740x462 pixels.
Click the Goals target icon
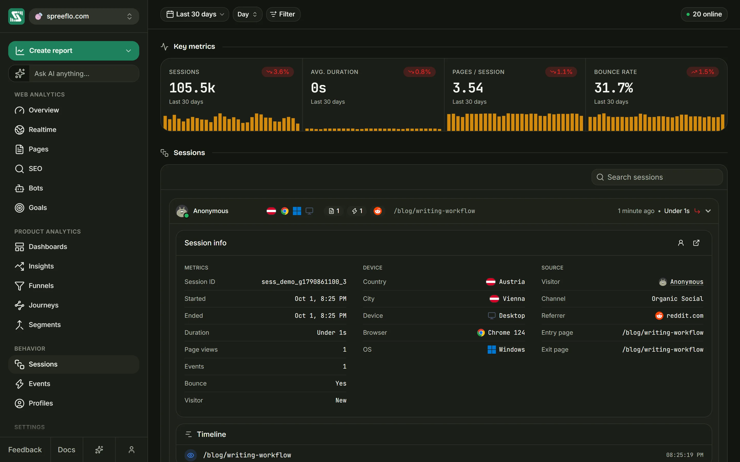[19, 208]
